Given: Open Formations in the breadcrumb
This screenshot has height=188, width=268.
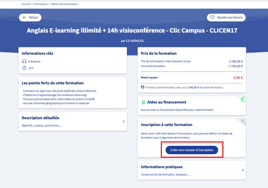Looking at the screenshot, I should 41,4.
